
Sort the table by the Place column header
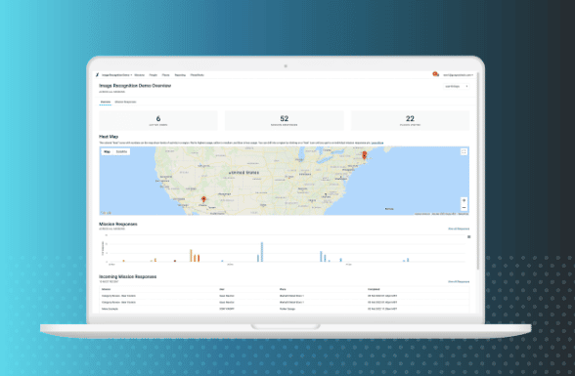[x=283, y=289]
